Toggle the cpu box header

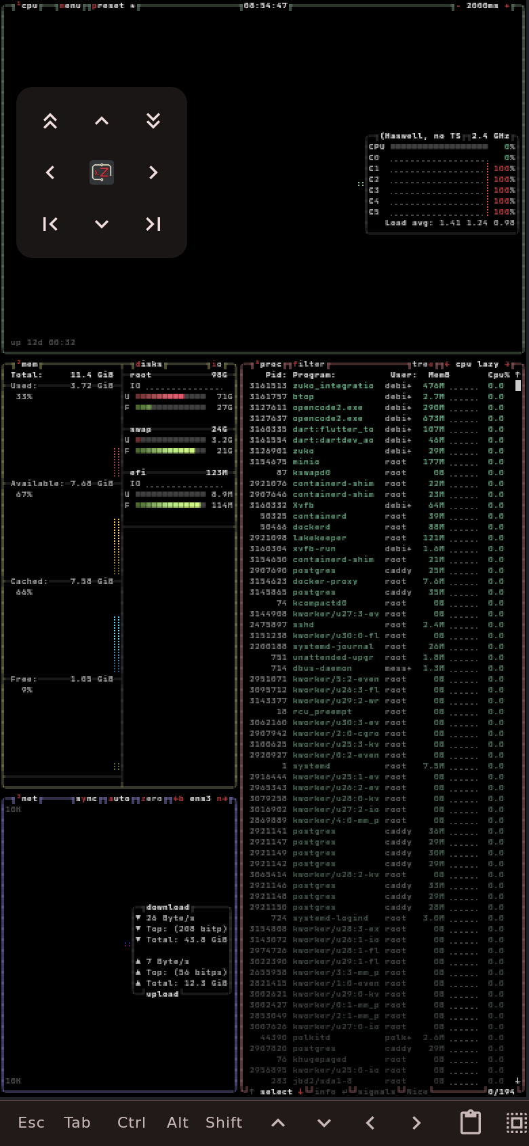pyautogui.click(x=27, y=5)
